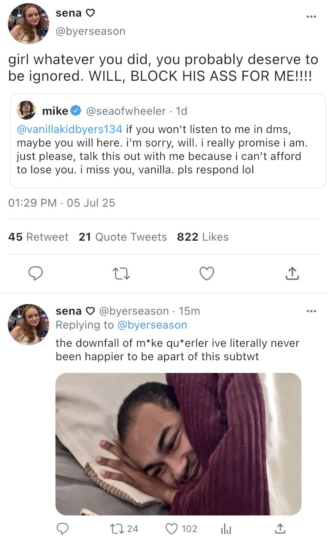Retweet the main tweet
The image size is (328, 540).
pyautogui.click(x=121, y=273)
